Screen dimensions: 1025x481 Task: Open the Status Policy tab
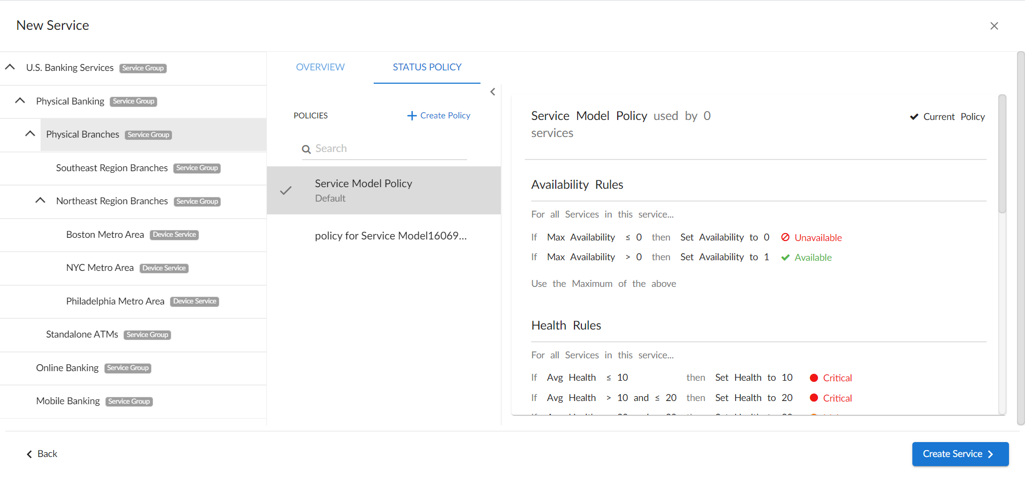[x=427, y=67]
